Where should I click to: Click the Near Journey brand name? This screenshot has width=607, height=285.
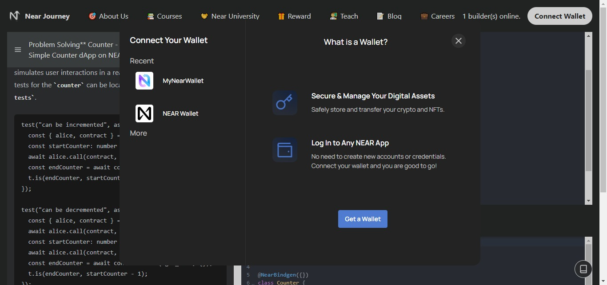pos(48,16)
